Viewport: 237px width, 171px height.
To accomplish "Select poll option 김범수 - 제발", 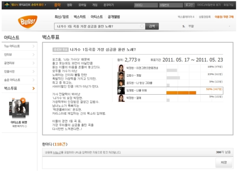I will [134, 75].
